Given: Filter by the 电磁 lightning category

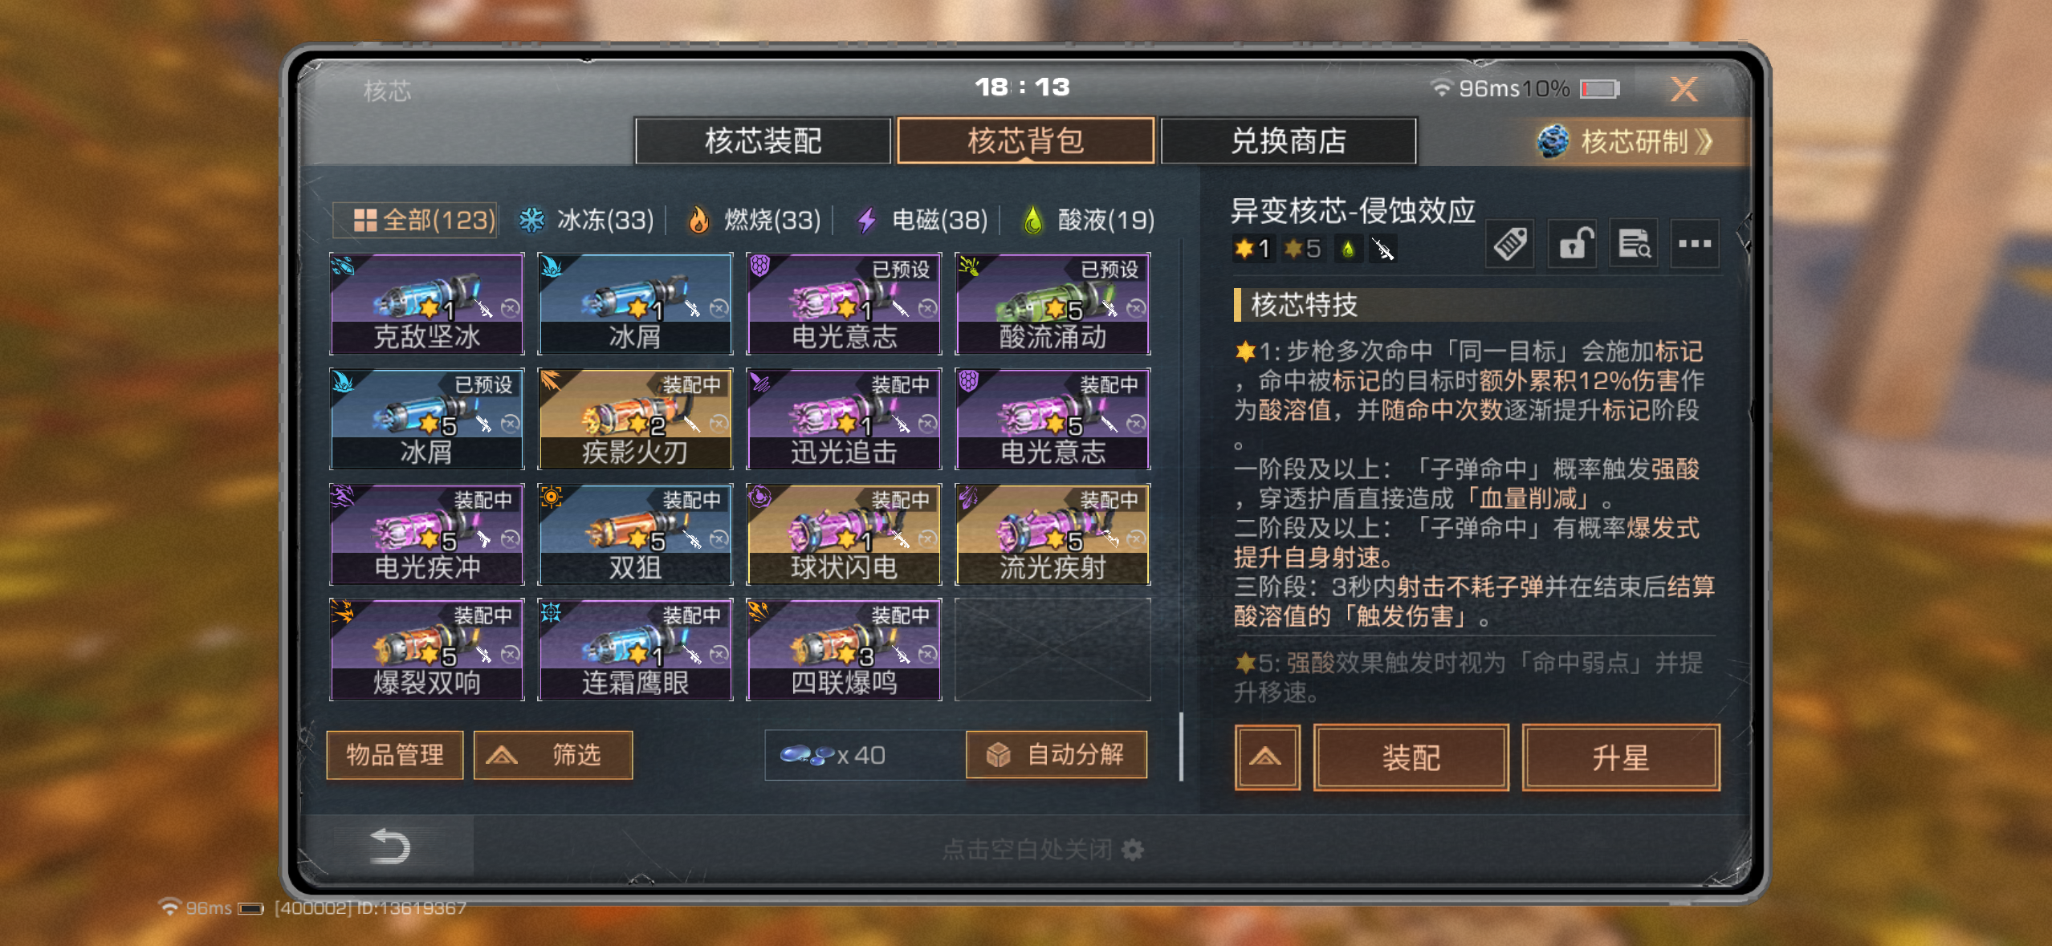Looking at the screenshot, I should click(922, 220).
